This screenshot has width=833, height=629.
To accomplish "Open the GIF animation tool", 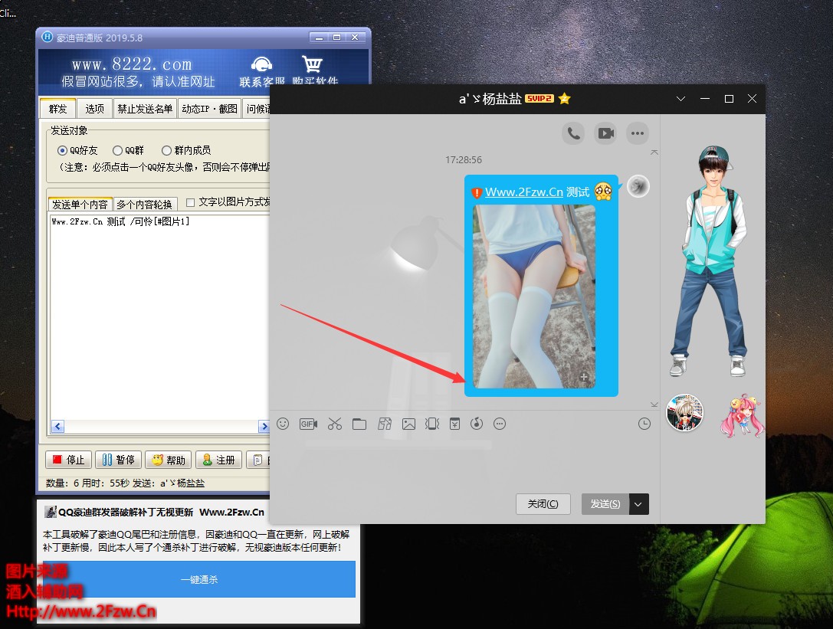I will click(x=308, y=424).
